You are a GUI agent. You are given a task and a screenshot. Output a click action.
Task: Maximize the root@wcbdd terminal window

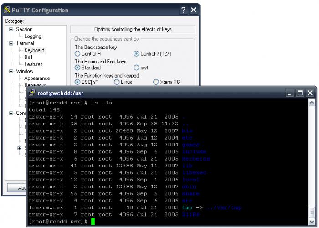tap(300, 93)
